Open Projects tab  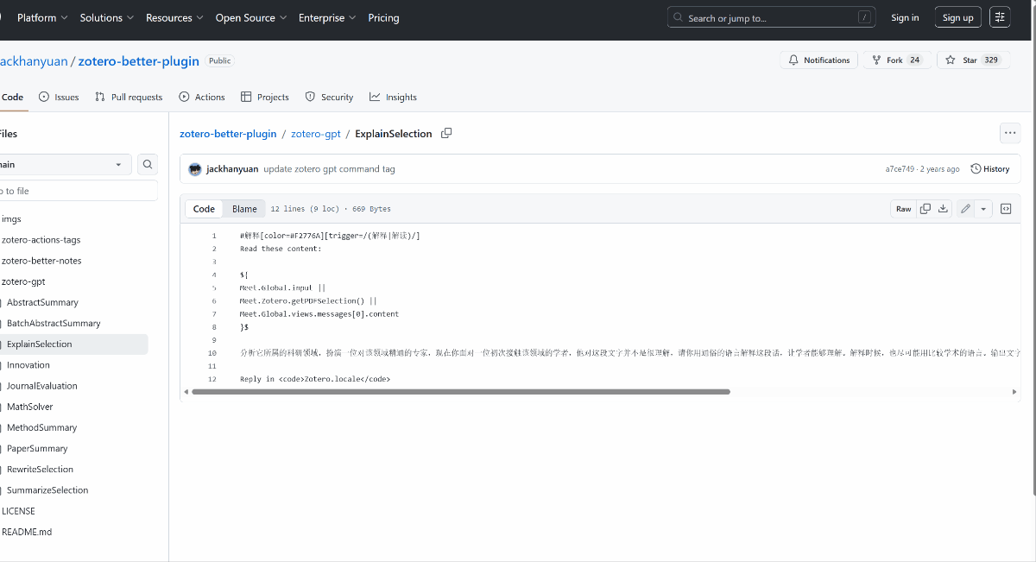point(265,98)
